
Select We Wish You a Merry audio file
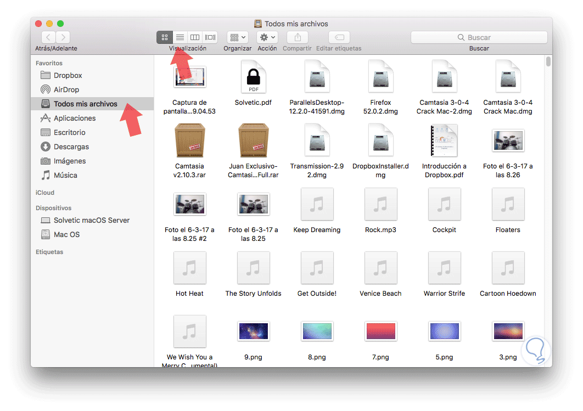(189, 331)
